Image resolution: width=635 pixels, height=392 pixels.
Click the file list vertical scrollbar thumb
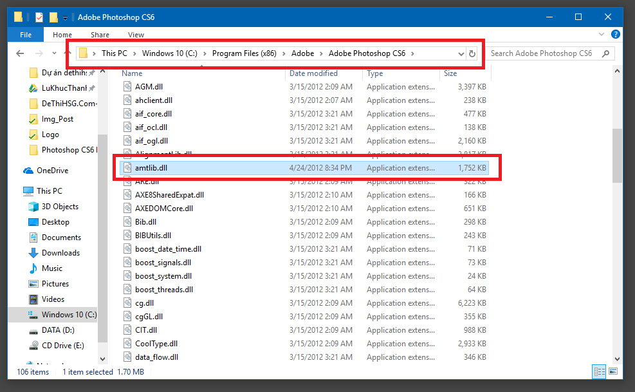617,156
